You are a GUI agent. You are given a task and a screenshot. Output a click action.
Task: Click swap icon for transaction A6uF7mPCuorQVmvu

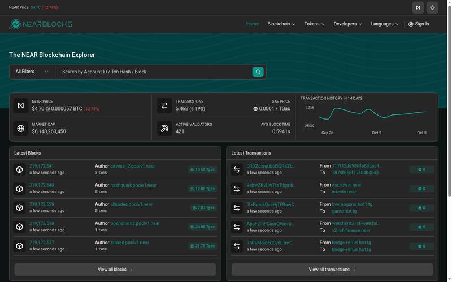(x=236, y=227)
